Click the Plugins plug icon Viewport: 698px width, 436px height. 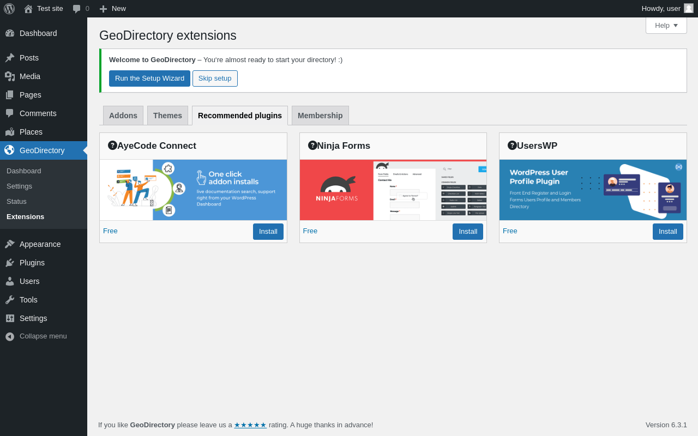point(10,263)
